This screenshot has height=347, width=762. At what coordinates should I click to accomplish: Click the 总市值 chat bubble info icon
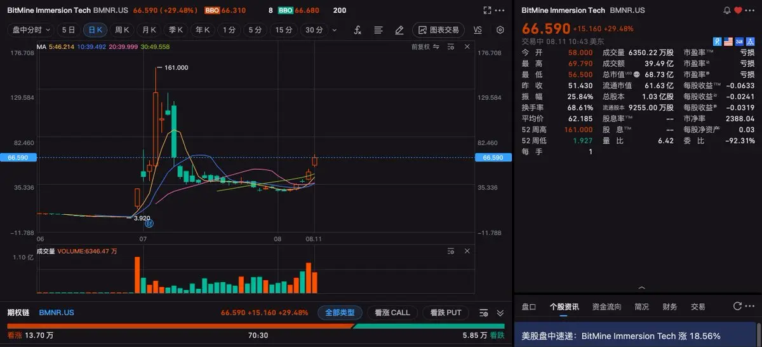(637, 74)
